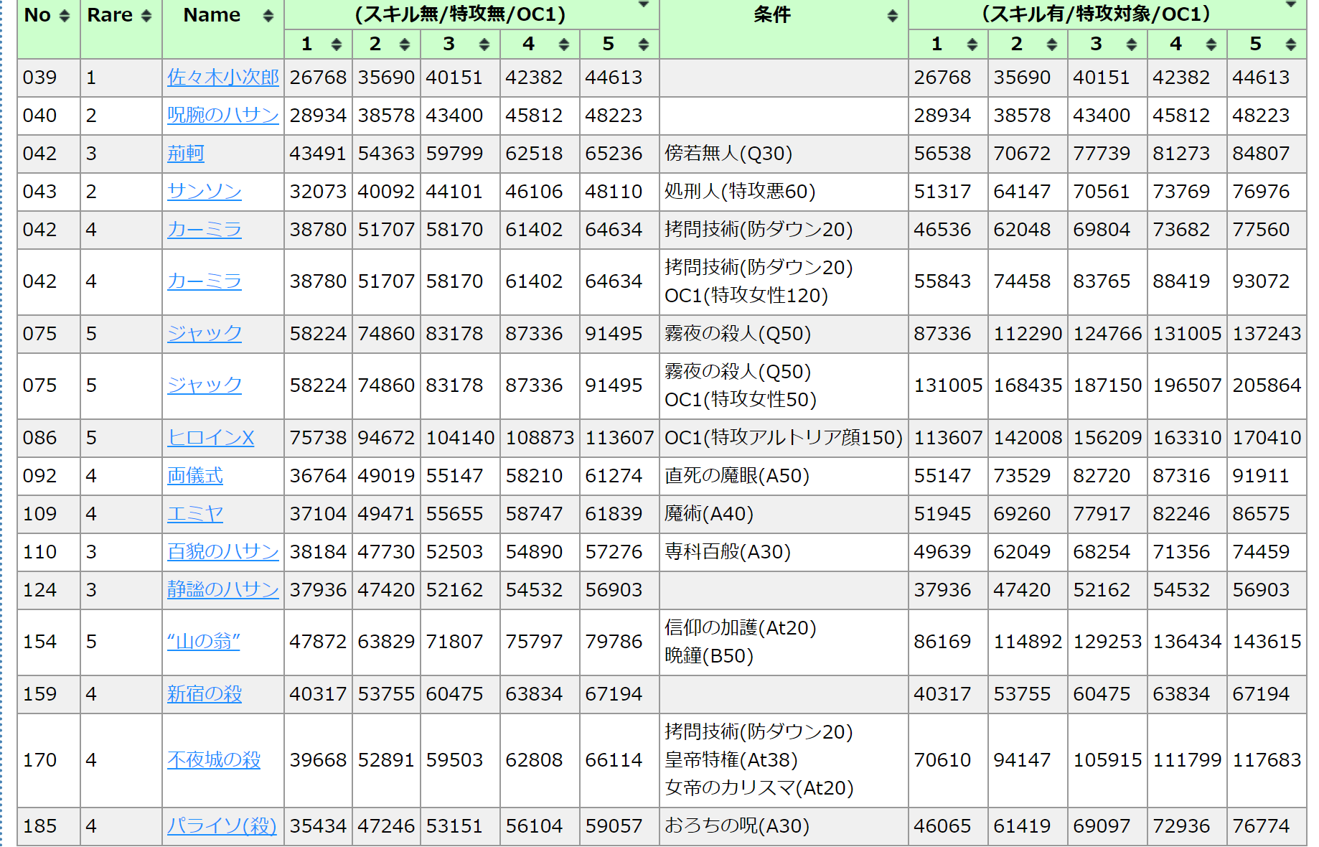Open the パライソ(殺) link
Image resolution: width=1319 pixels, height=847 pixels.
[221, 826]
